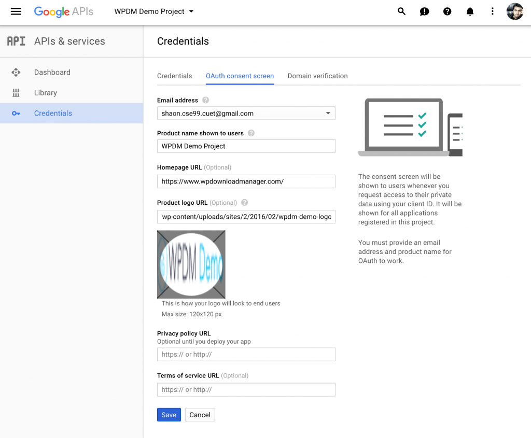Switch to the Credentials tab

coord(174,76)
